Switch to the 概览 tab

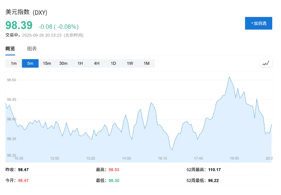(10, 49)
